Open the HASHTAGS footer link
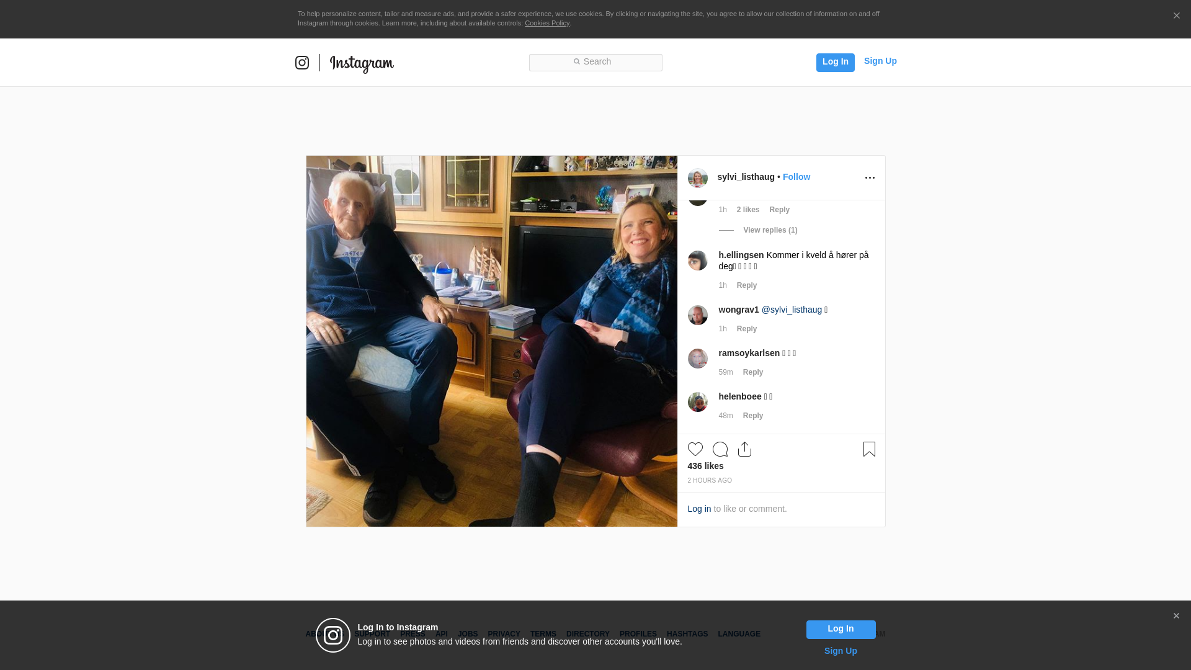 point(687,634)
